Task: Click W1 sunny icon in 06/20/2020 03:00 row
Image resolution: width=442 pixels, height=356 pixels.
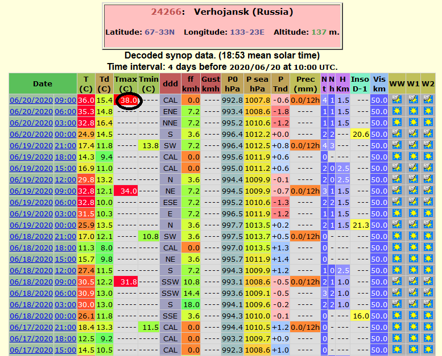Action: coord(413,122)
